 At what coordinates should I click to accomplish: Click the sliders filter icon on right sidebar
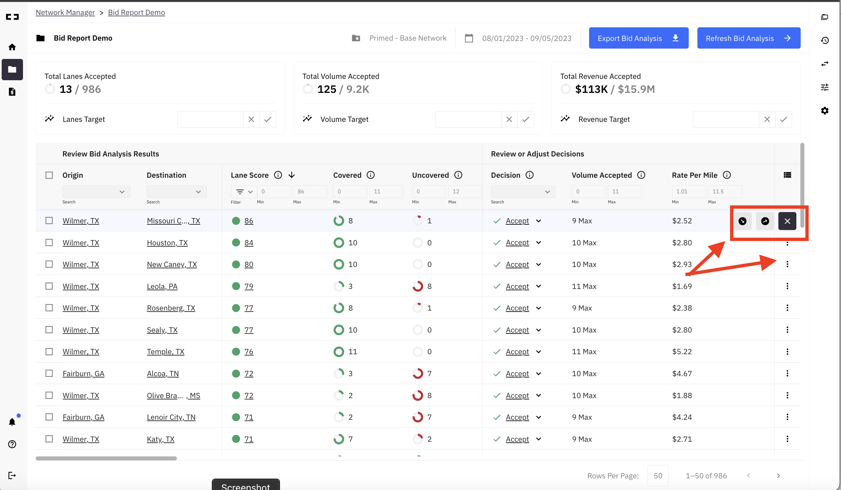825,87
